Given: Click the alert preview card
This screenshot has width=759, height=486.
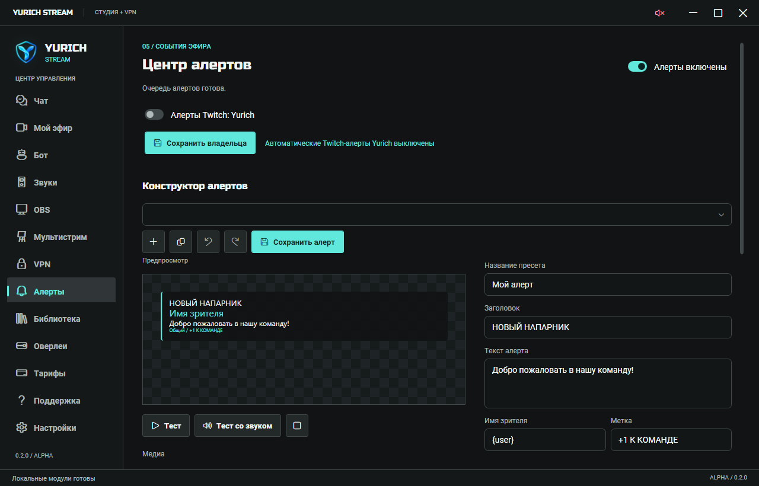Looking at the screenshot, I should (304, 316).
